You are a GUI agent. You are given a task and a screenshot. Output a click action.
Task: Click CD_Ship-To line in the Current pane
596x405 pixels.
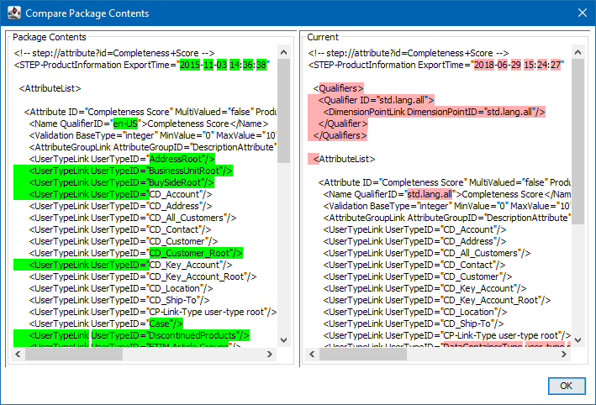coord(414,324)
